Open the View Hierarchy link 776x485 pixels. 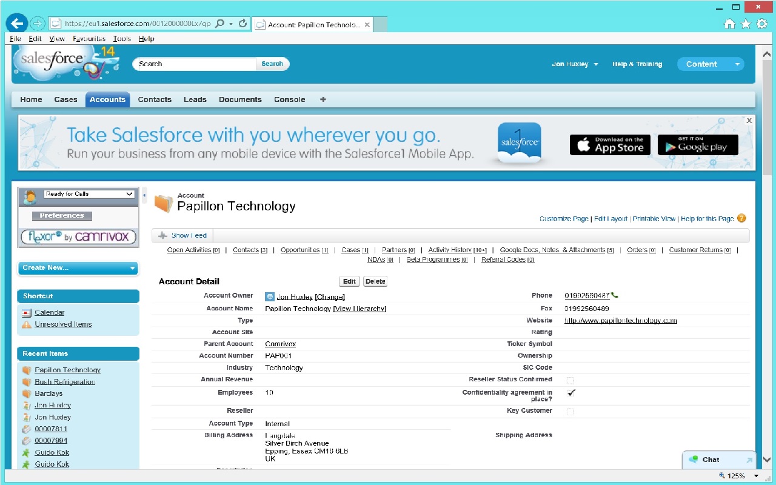(x=360, y=309)
